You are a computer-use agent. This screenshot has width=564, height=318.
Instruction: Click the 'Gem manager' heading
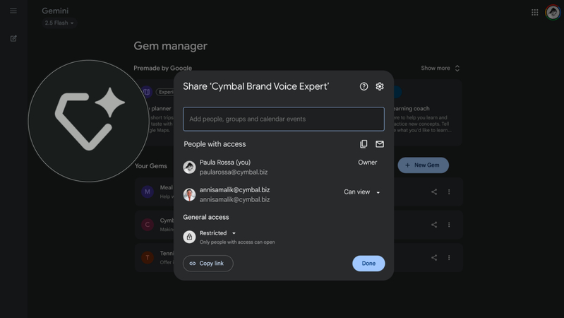[171, 46]
